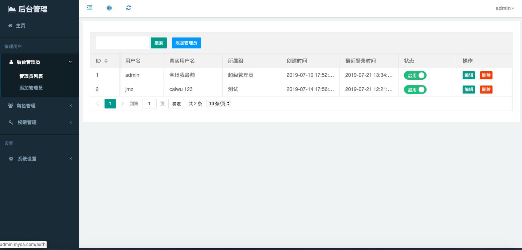This screenshot has width=522, height=250.
Task: Click 编辑 button for jmz row
Action: pos(469,90)
